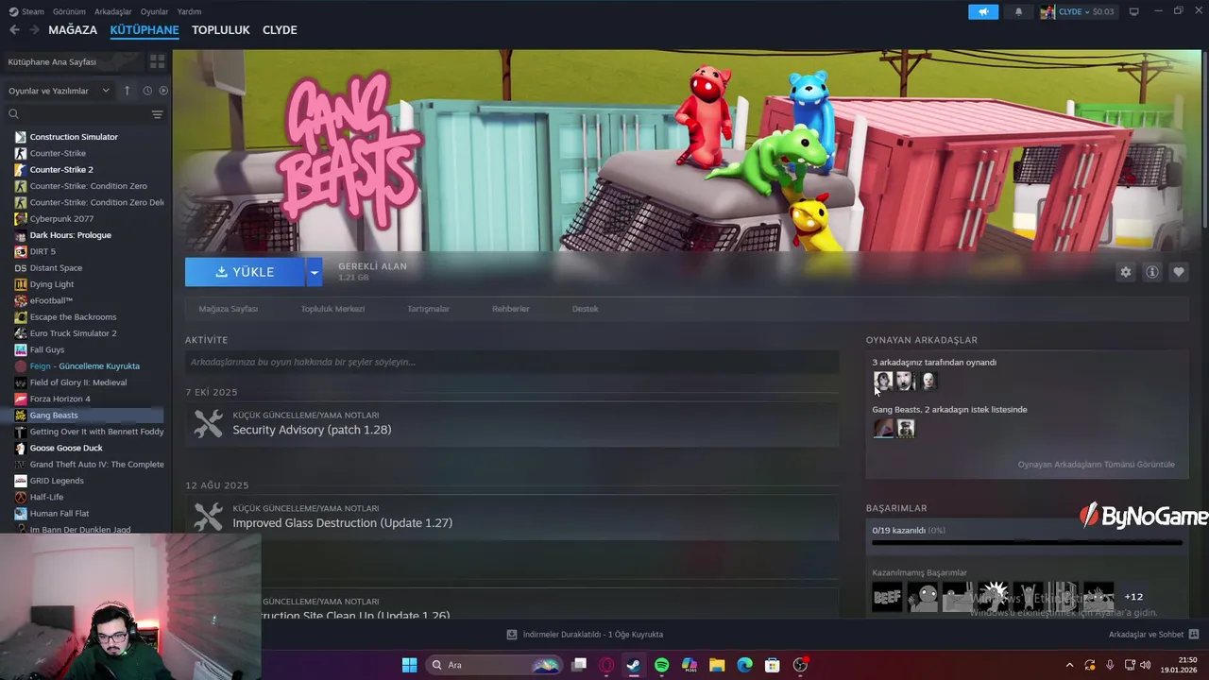Toggle ready-to-play filter icon
The height and width of the screenshot is (680, 1209).
point(163,91)
